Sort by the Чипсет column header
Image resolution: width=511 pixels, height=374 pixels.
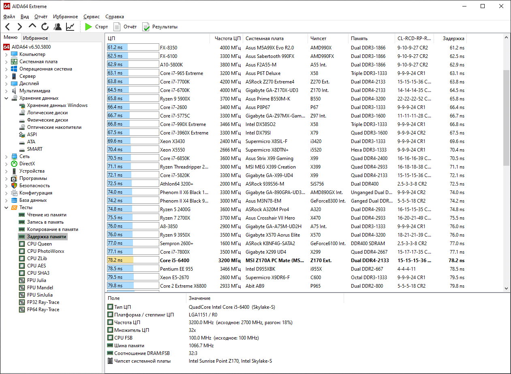pos(328,38)
